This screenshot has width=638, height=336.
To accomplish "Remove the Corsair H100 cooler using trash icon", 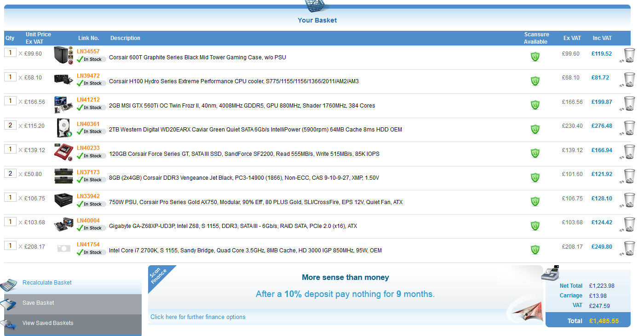I will click(x=629, y=79).
